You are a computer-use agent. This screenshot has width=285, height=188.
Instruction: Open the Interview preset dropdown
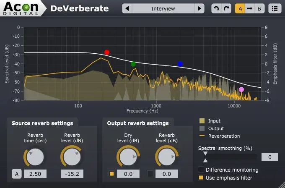163,8
